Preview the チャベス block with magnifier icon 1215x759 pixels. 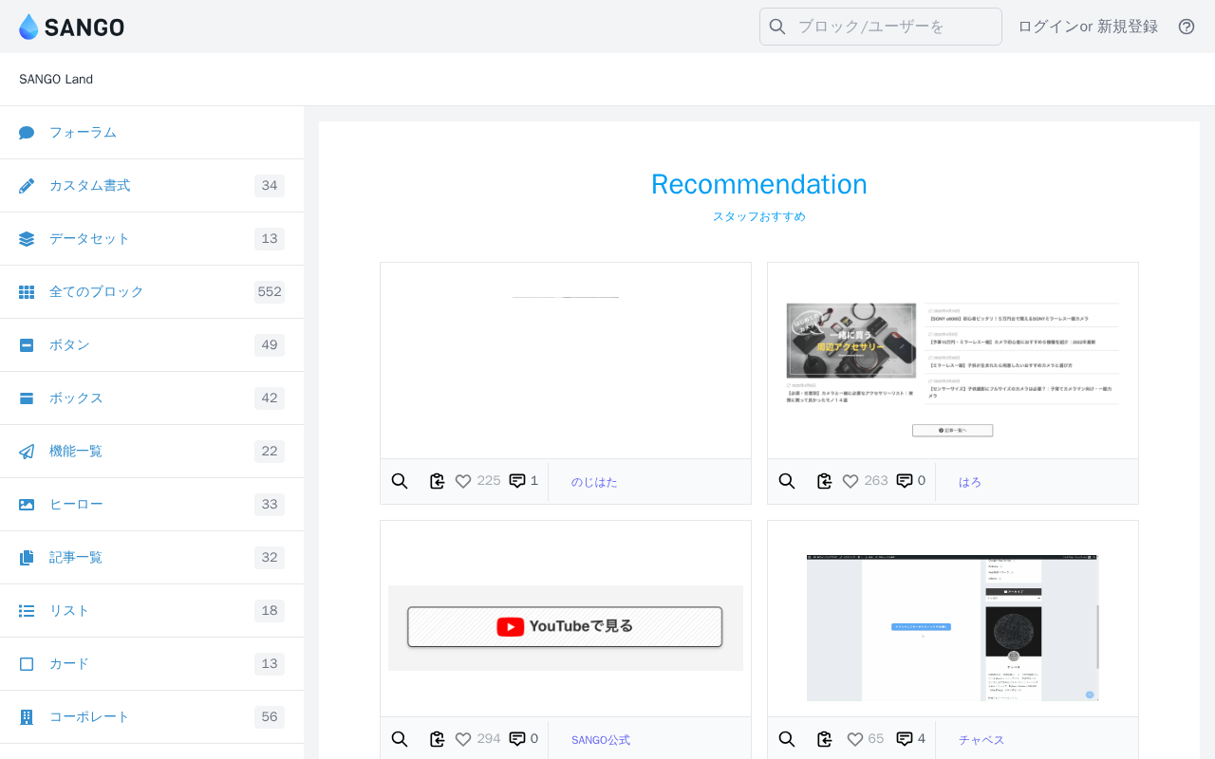[787, 739]
